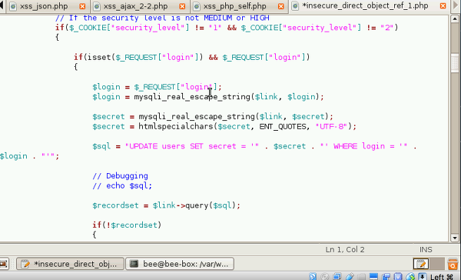
Task: Click the xss_json.php tab file icon
Action: tap(13, 6)
